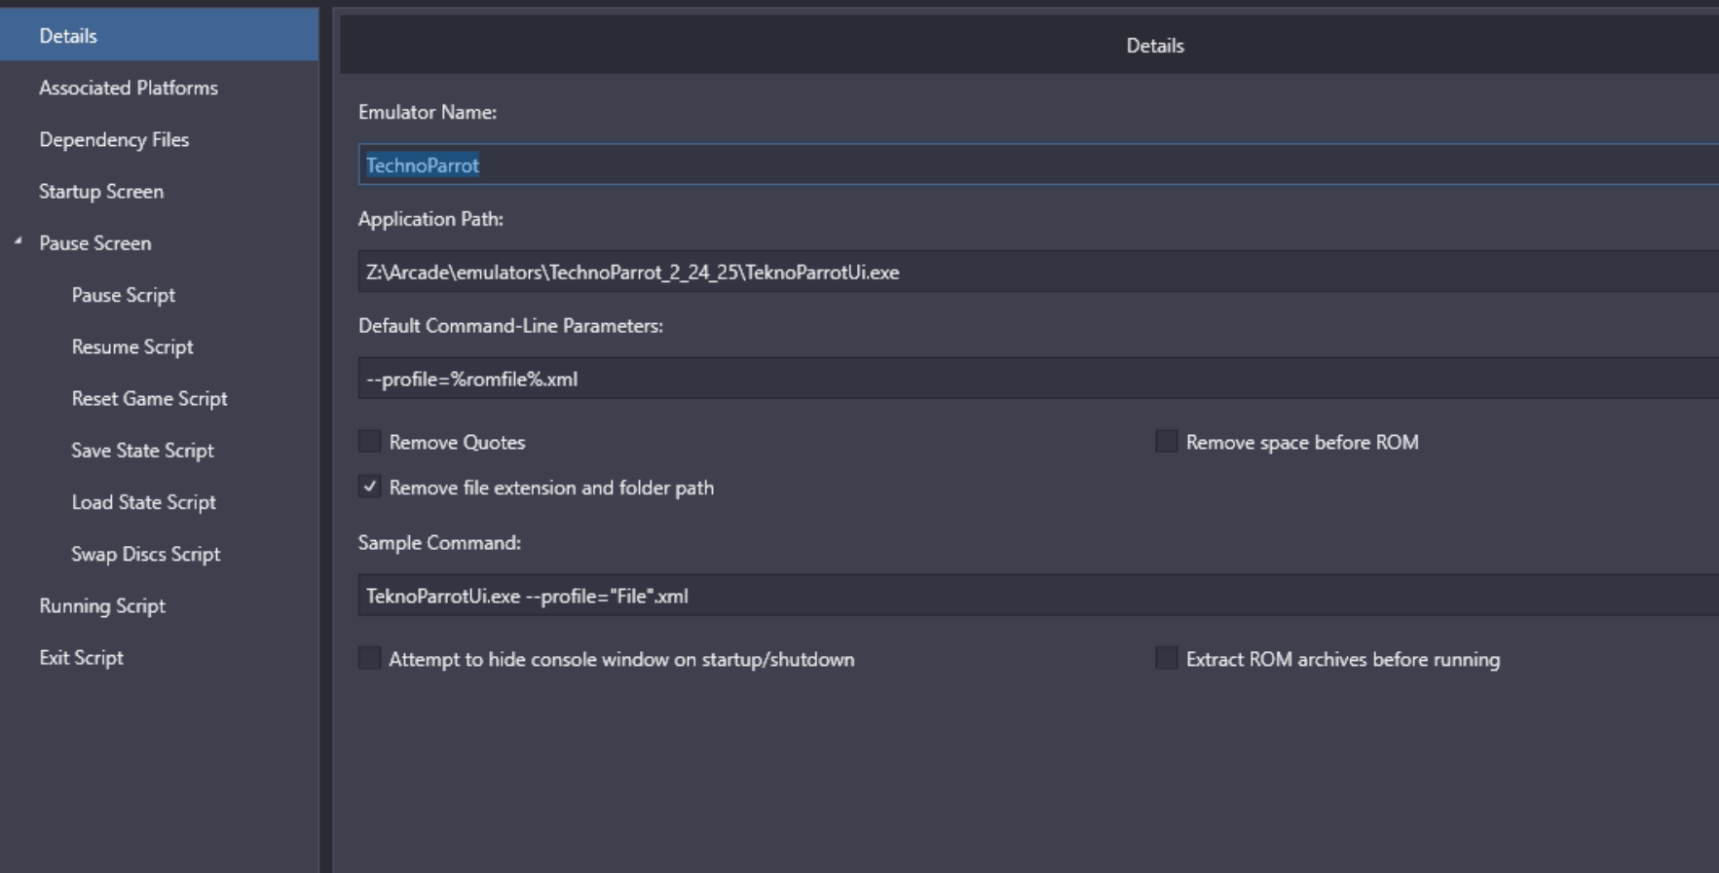Uncheck Remove file extension and folder path
This screenshot has width=1719, height=873.
point(370,487)
